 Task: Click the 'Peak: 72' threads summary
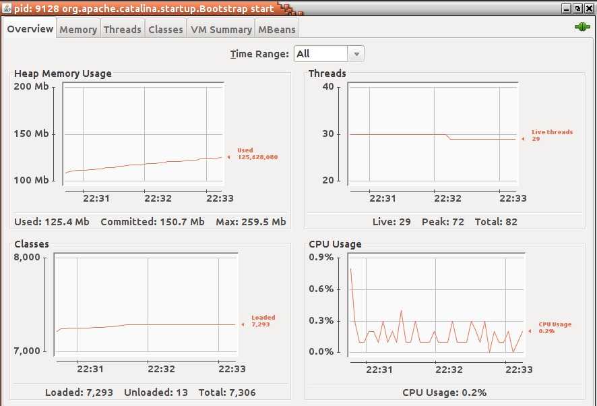pos(443,222)
